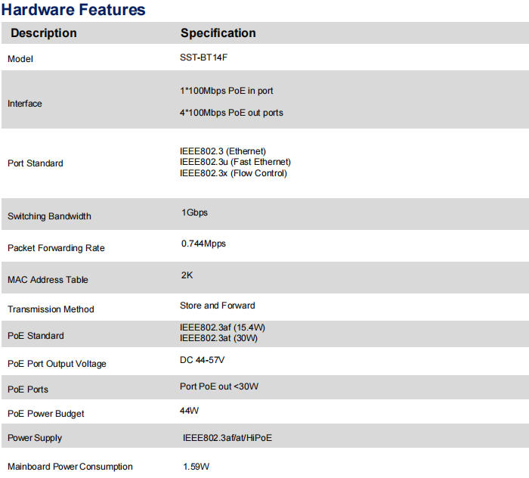Click IEEE802.3x (Flow Control) line

coord(233,173)
